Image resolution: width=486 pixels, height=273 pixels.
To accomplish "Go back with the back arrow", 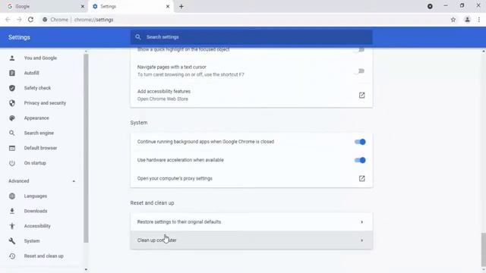I will (x=8, y=20).
